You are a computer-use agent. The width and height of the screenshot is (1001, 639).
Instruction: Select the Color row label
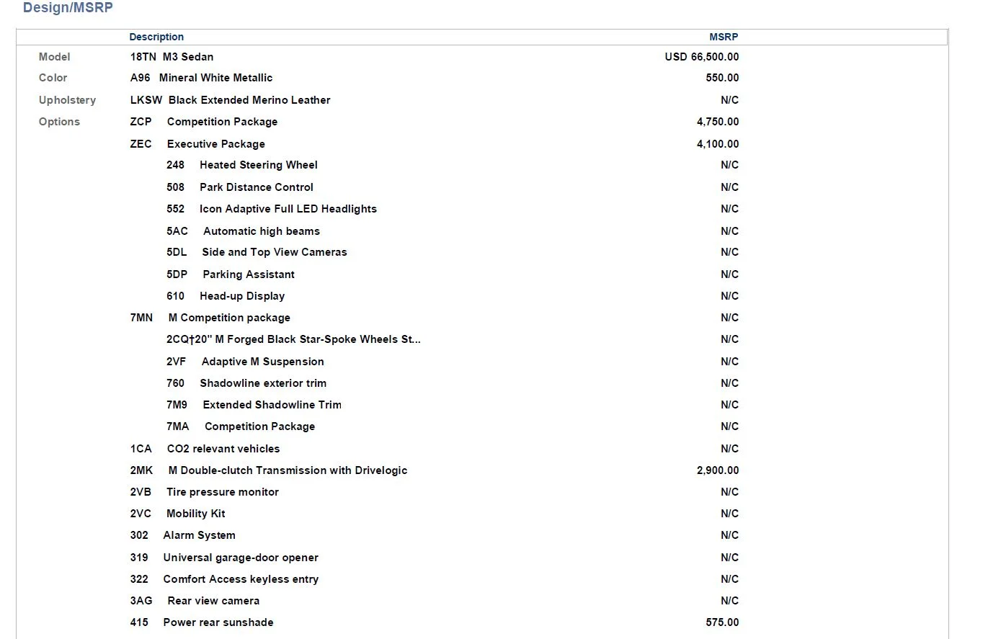tap(53, 78)
